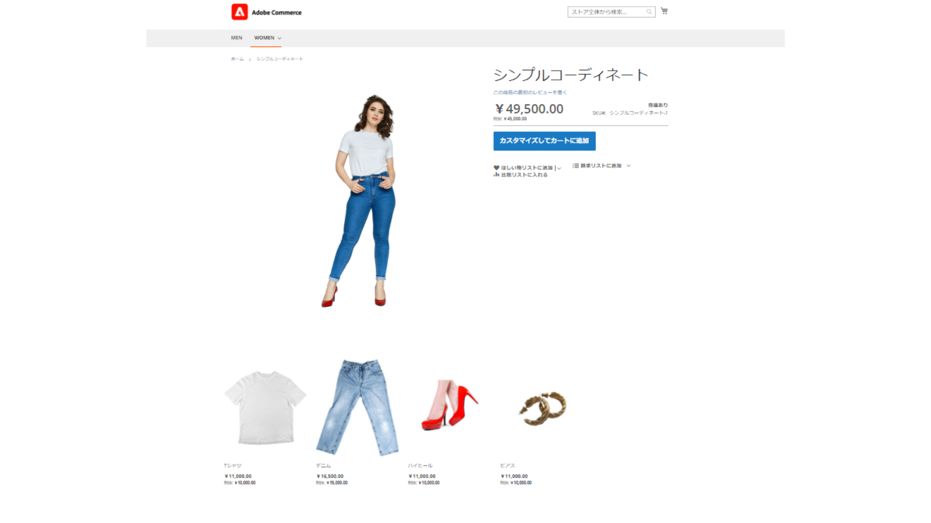Click the Adobe Commerce logo
This screenshot has height=523, width=931.
pyautogui.click(x=266, y=12)
